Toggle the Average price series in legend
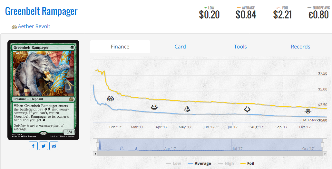 click(199, 164)
